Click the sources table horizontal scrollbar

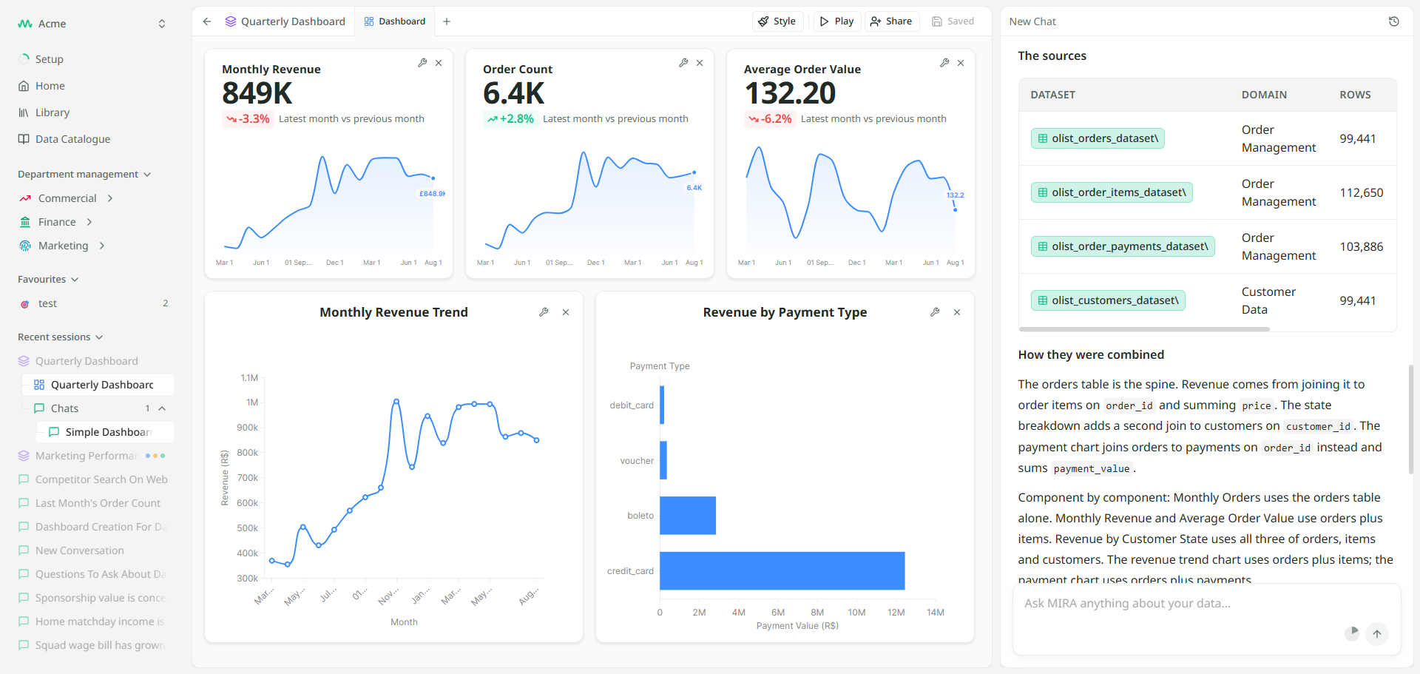[x=1144, y=329]
